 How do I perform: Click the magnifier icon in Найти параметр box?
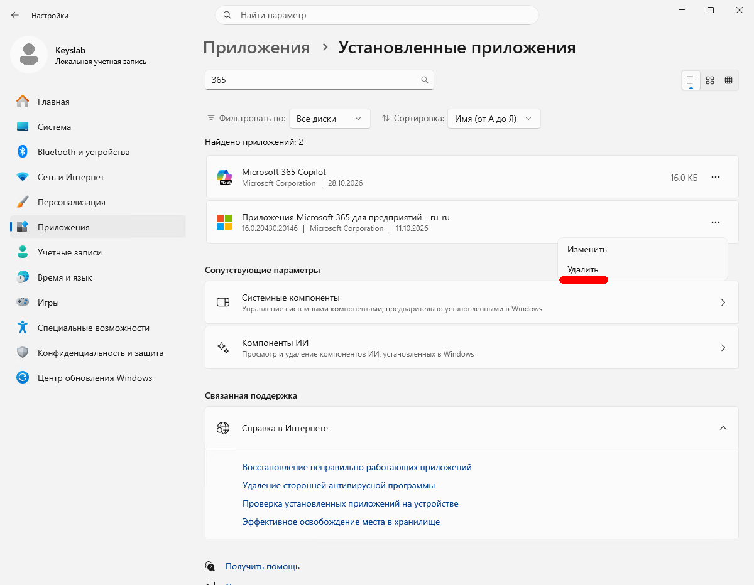click(x=229, y=15)
